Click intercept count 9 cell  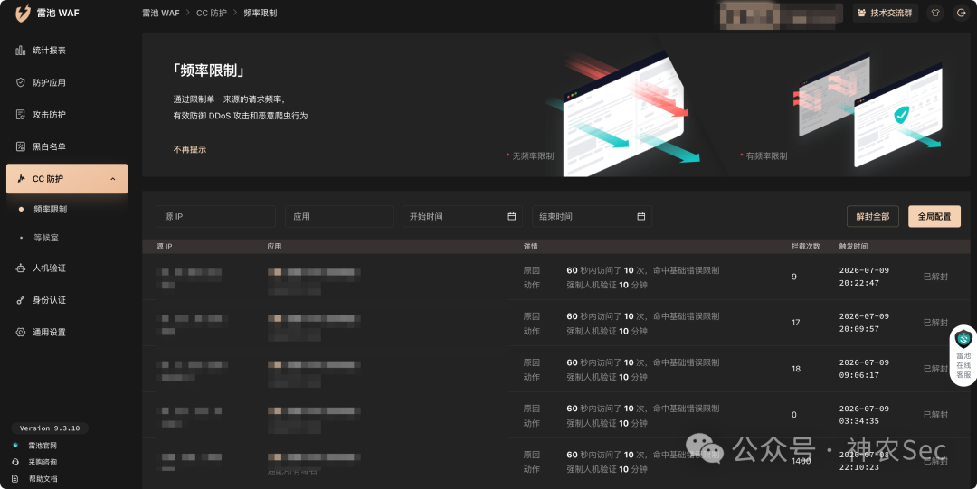tap(794, 277)
